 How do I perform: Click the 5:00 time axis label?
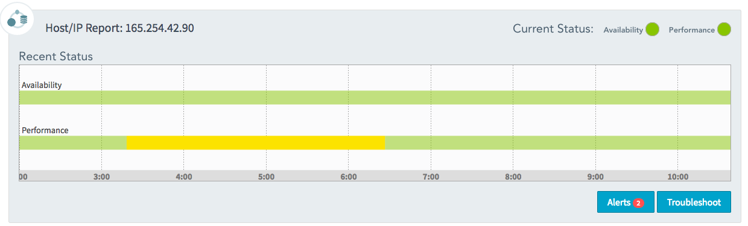(266, 177)
